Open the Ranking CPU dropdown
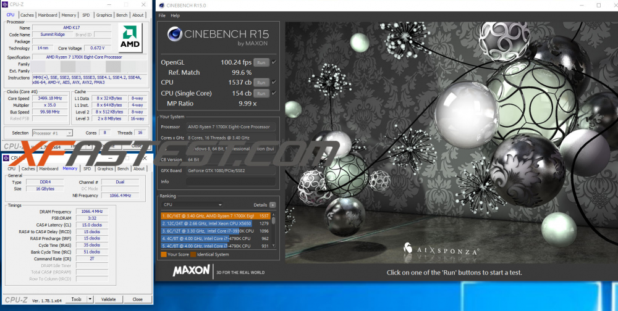This screenshot has height=311, width=618. [x=192, y=205]
